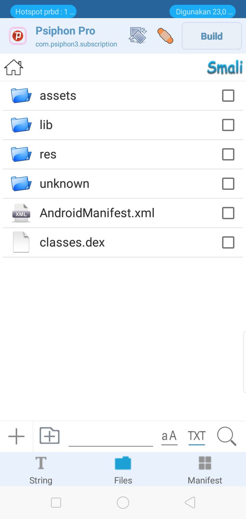This screenshot has height=519, width=246.
Task: Check the assets folder checkbox
Action: coord(228,96)
